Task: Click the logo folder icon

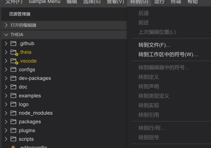Action: point(13,104)
